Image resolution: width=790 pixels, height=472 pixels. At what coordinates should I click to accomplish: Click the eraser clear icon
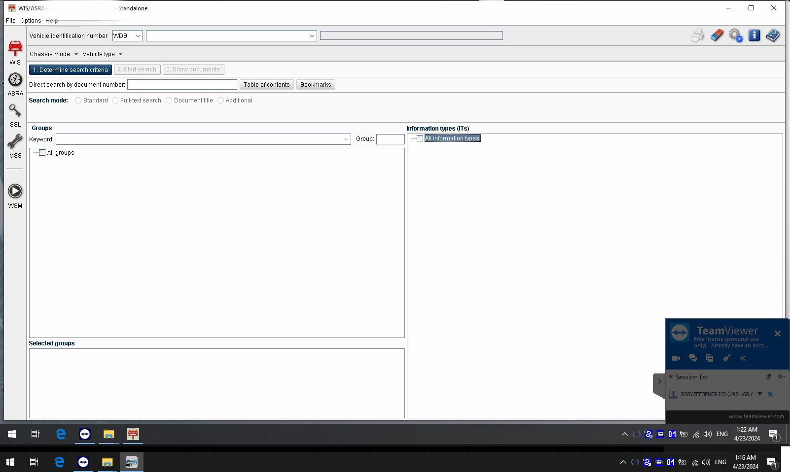click(717, 35)
